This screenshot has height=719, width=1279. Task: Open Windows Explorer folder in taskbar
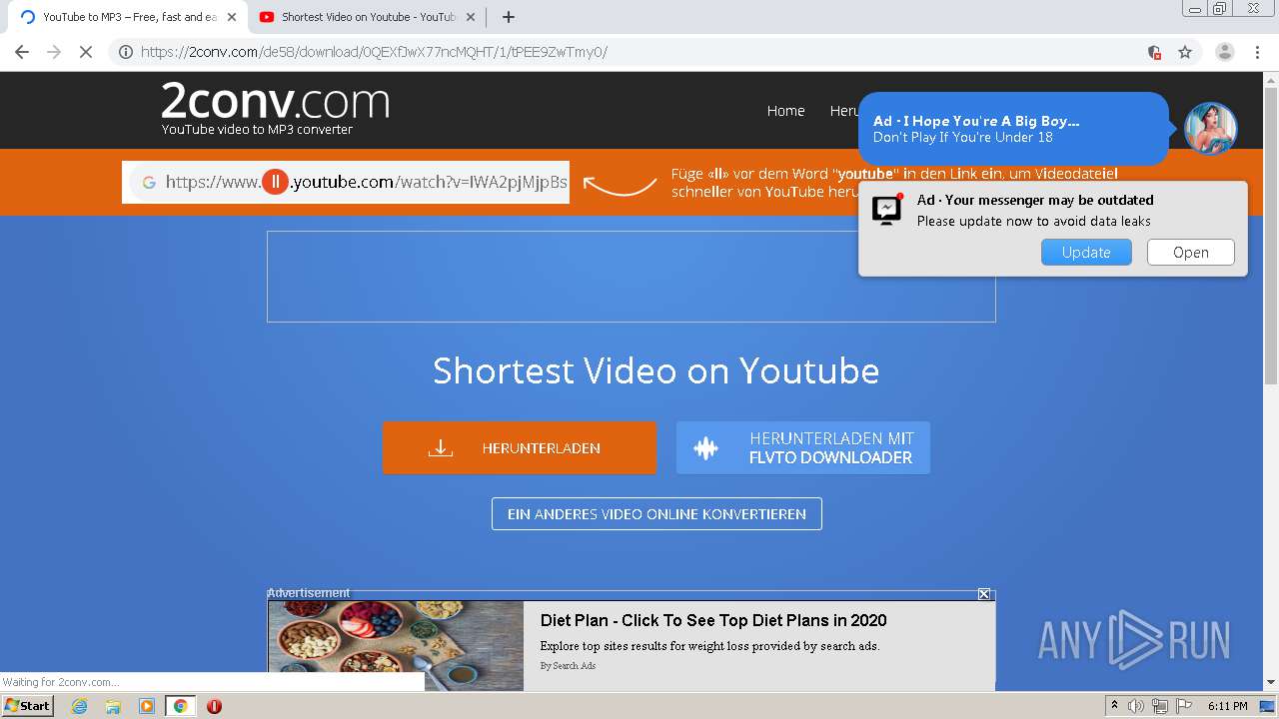click(x=113, y=706)
